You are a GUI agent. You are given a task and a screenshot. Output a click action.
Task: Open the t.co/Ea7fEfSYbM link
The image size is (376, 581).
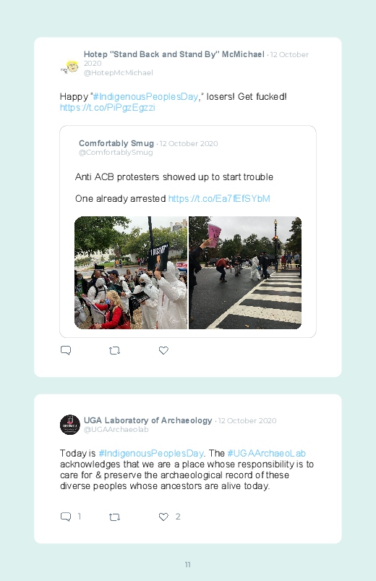219,198
